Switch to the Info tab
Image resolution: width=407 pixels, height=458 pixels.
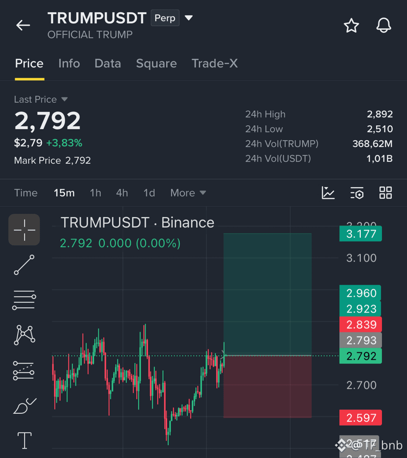pos(69,63)
